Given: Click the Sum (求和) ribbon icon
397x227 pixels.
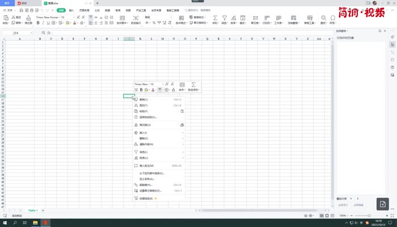Looking at the screenshot, I should click(216, 20).
